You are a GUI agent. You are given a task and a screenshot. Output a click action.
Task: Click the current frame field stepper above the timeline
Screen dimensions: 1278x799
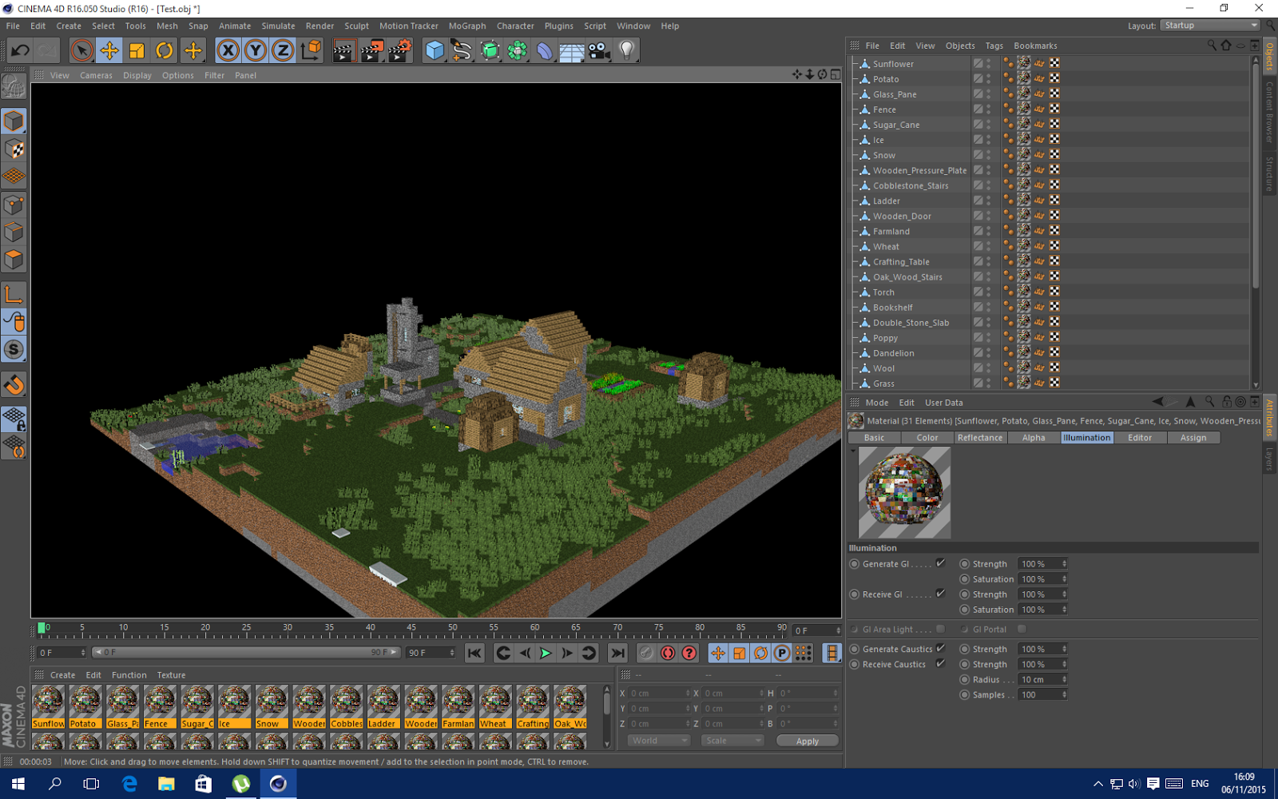[x=838, y=630]
